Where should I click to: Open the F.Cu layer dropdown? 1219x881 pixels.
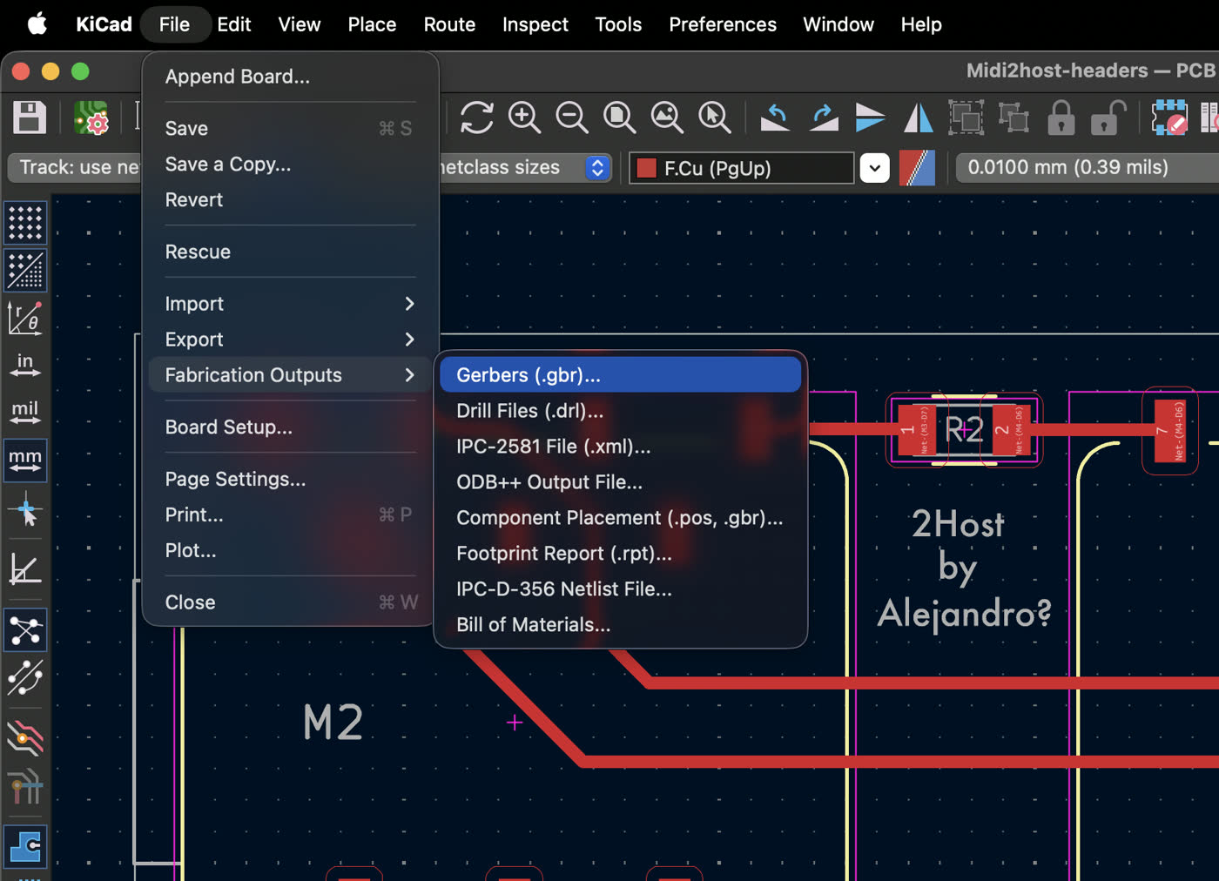pyautogui.click(x=874, y=168)
